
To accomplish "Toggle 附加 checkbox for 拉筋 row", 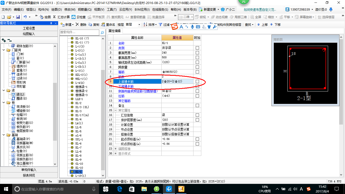I will point(197,96).
